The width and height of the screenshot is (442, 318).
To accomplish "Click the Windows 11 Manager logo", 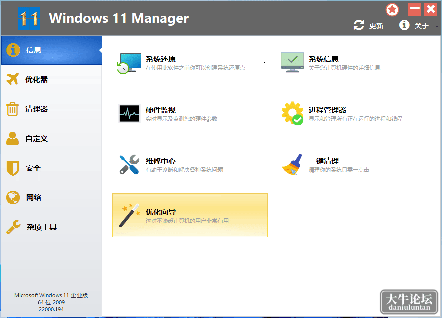I will tap(29, 19).
